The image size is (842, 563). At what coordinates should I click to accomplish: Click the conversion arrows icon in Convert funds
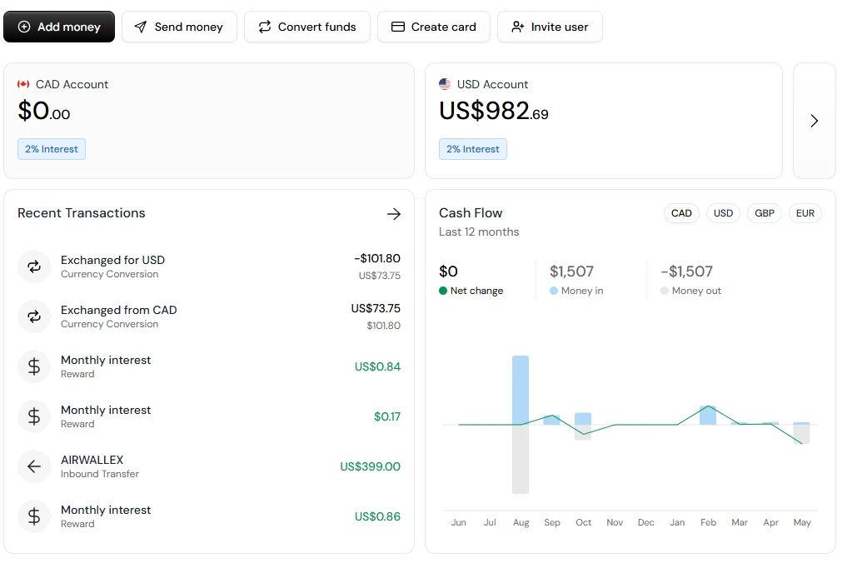tap(265, 27)
